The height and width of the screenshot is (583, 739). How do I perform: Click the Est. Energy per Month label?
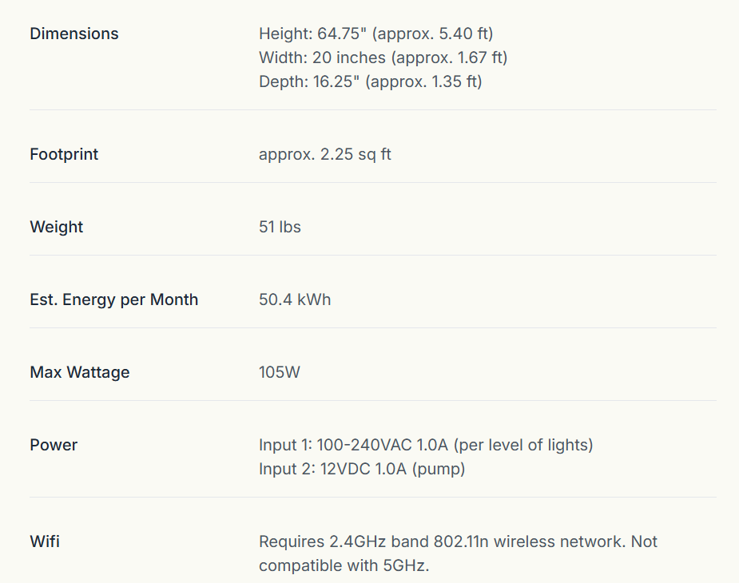[x=113, y=299]
